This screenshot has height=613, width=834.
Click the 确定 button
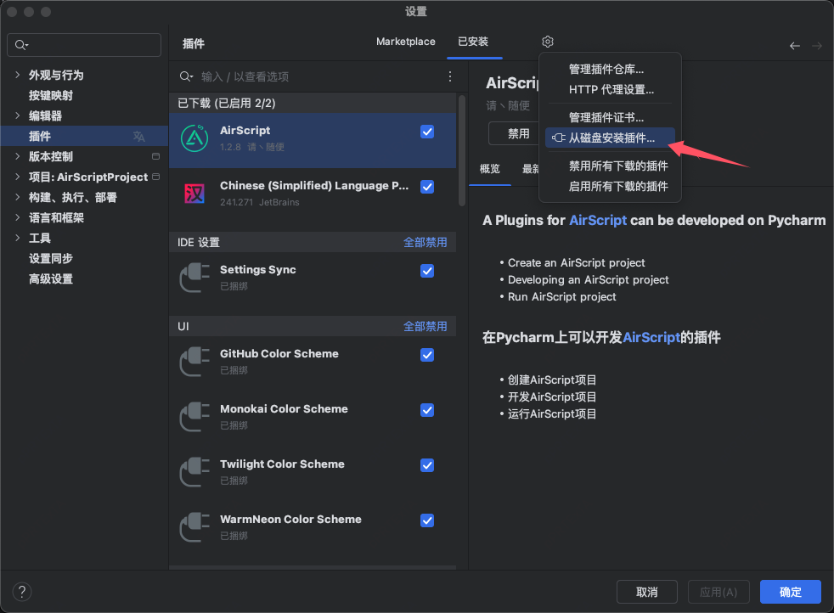(791, 592)
